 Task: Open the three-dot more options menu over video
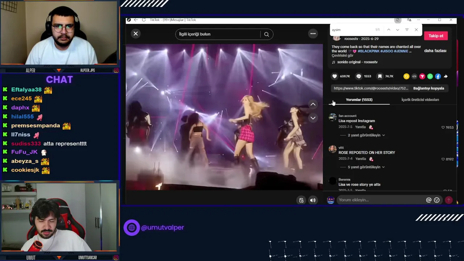313,34
